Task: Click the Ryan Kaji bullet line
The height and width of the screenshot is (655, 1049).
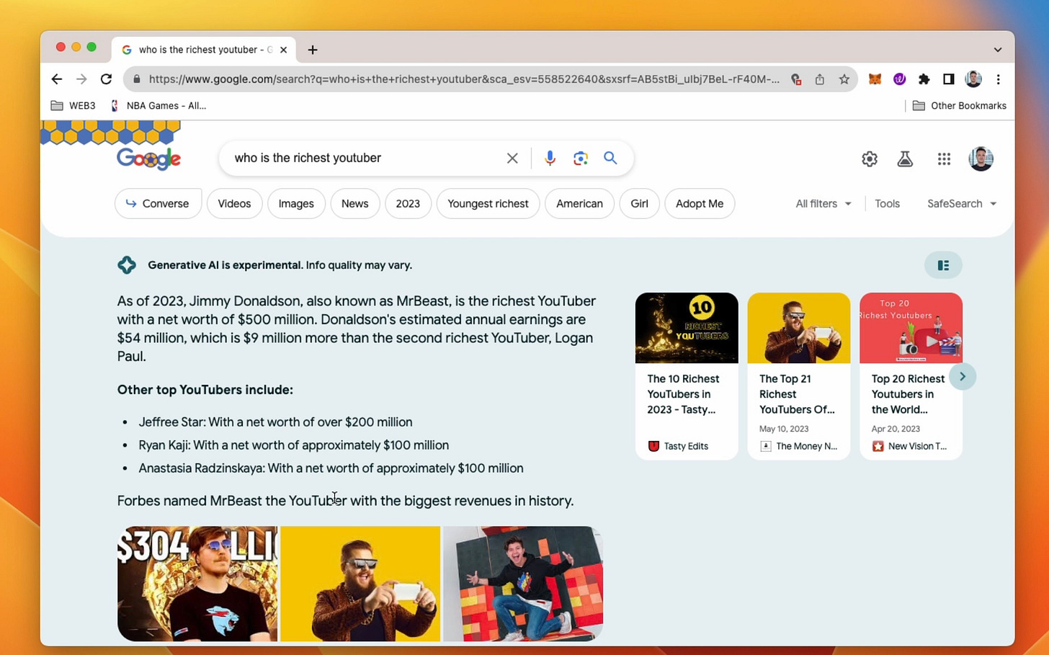Action: click(293, 445)
